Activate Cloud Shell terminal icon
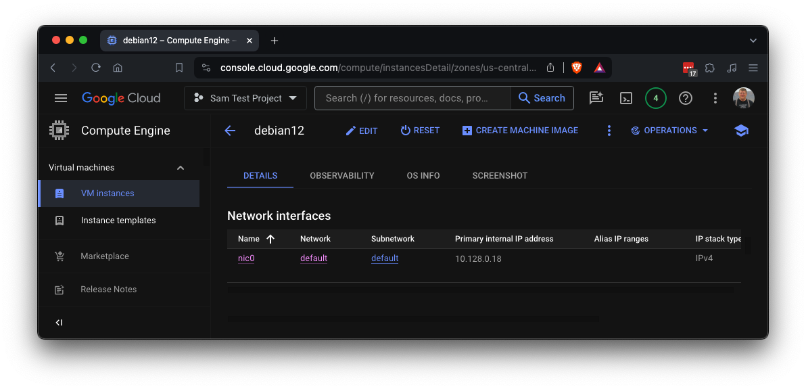 [x=626, y=98]
